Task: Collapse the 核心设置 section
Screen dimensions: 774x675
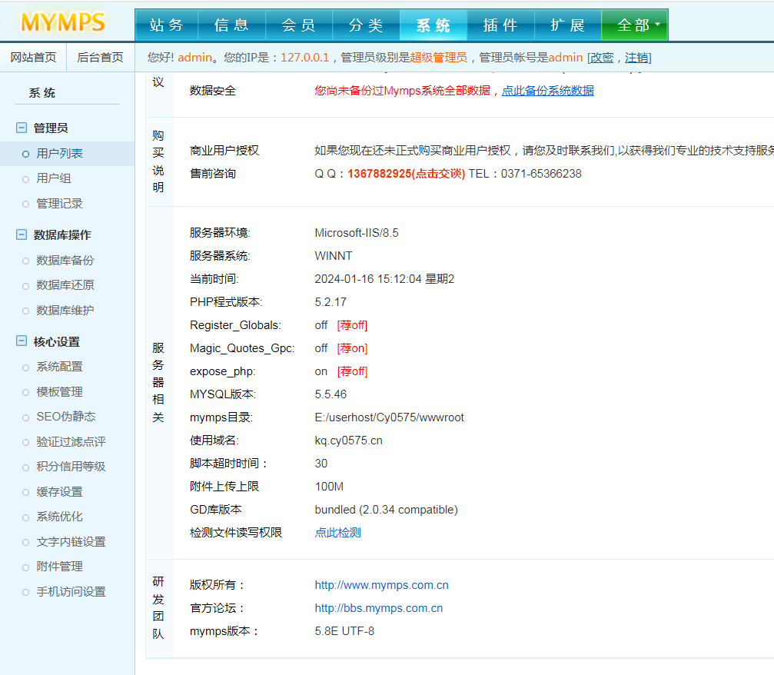Action: point(22,341)
